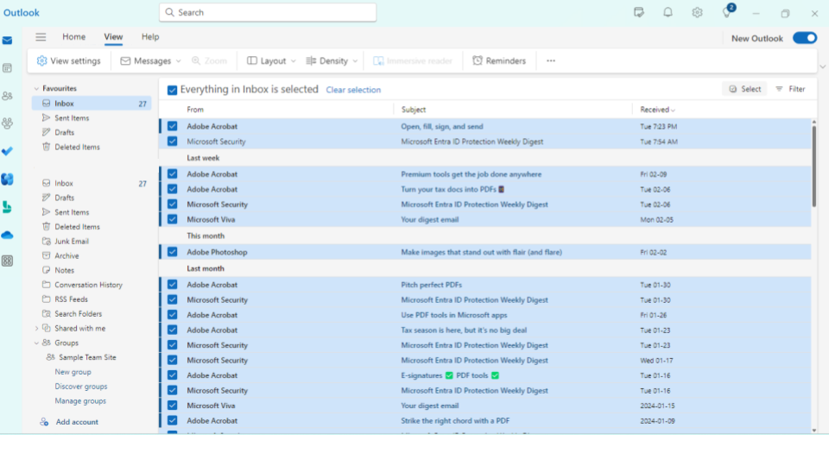Image resolution: width=829 pixels, height=466 pixels.
Task: Collapse the Favourites folder group
Action: 36,89
